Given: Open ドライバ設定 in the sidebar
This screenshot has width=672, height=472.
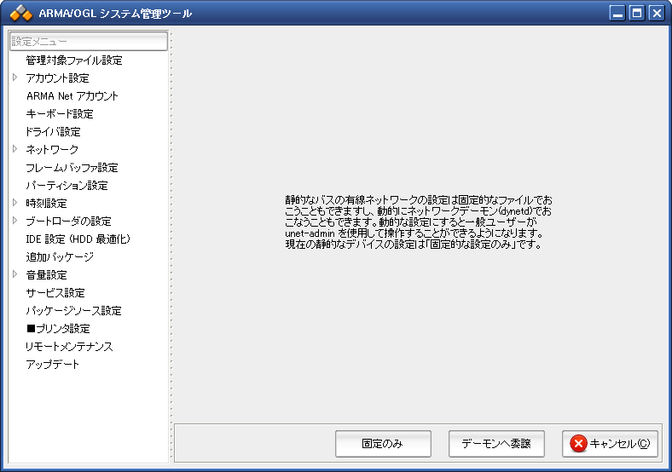Looking at the screenshot, I should click(53, 132).
